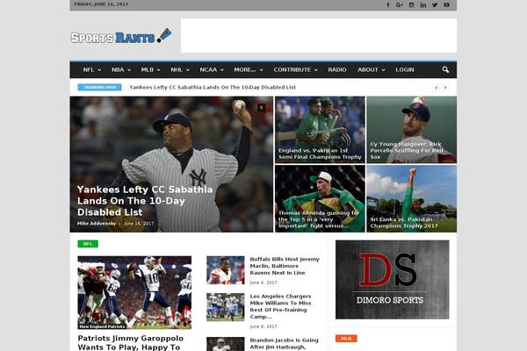Open Brandon Jacobs Is Going After Harbaugh headline

[x=284, y=344]
